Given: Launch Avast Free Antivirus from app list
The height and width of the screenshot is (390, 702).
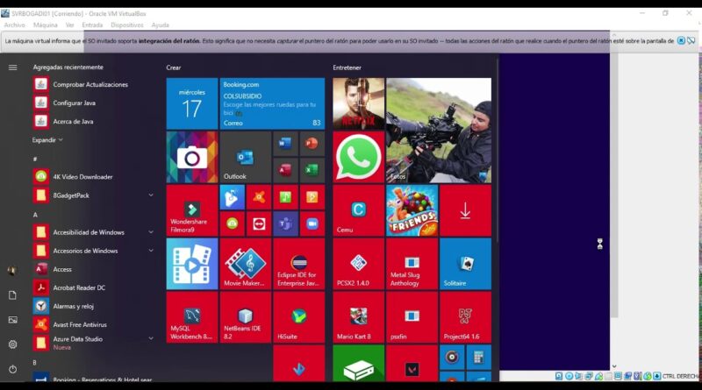Looking at the screenshot, I should [93, 324].
